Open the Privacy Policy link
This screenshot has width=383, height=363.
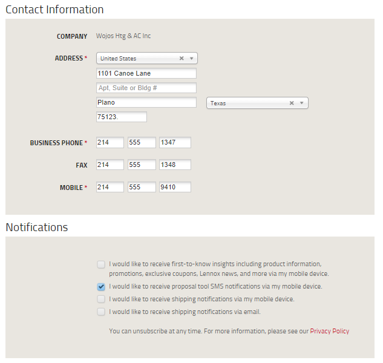329,331
